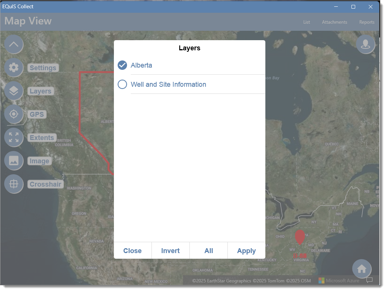The height and width of the screenshot is (291, 386).
Task: Open the Settings gear icon
Action: tap(14, 68)
